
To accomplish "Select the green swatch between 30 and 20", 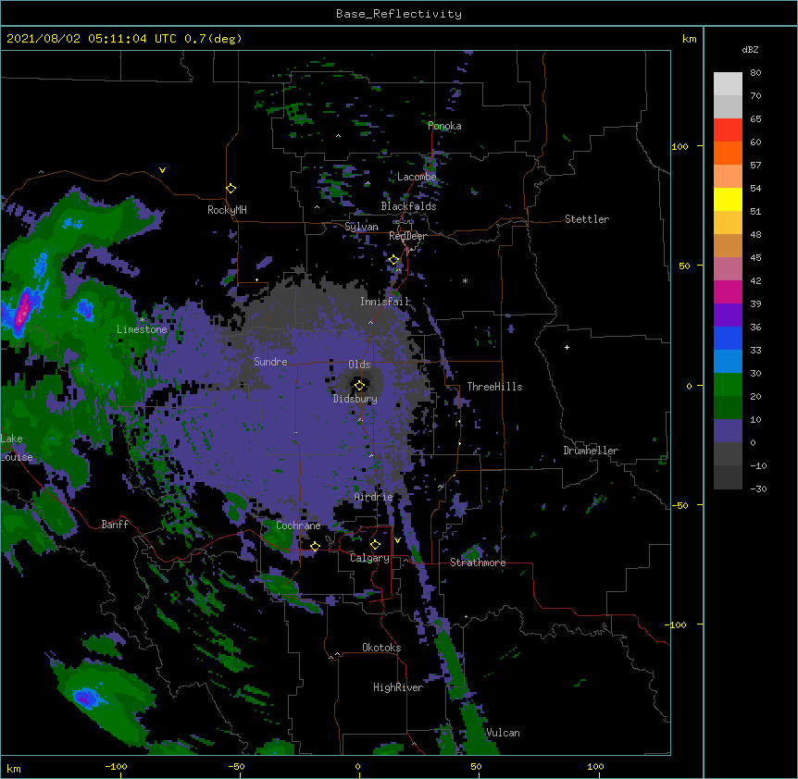I will pos(728,385).
